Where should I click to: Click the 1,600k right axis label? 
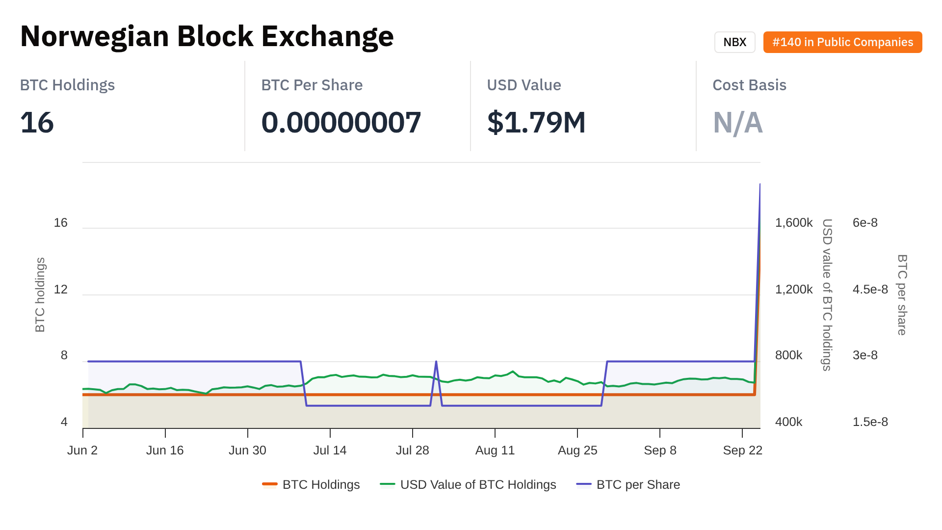pyautogui.click(x=793, y=223)
